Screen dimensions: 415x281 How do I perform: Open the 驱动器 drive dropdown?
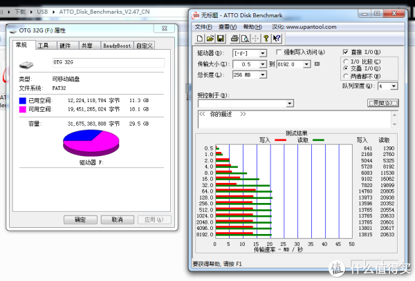pos(263,53)
